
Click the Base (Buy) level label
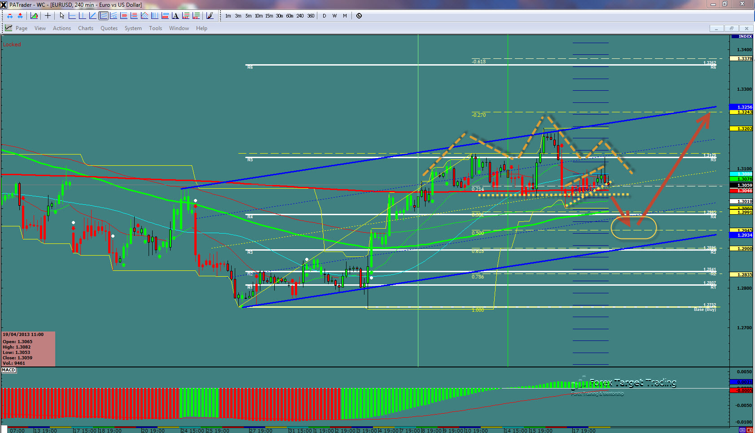[x=705, y=309]
